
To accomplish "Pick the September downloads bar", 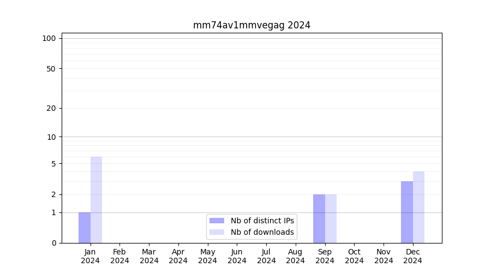I will pyautogui.click(x=331, y=218).
